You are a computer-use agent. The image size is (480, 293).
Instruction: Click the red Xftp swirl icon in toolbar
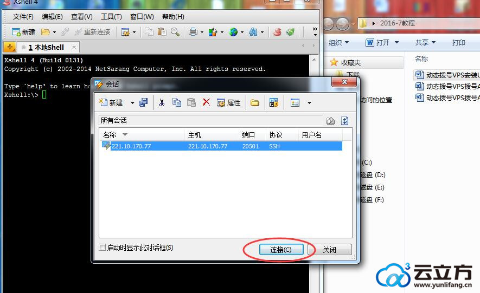(x=277, y=32)
